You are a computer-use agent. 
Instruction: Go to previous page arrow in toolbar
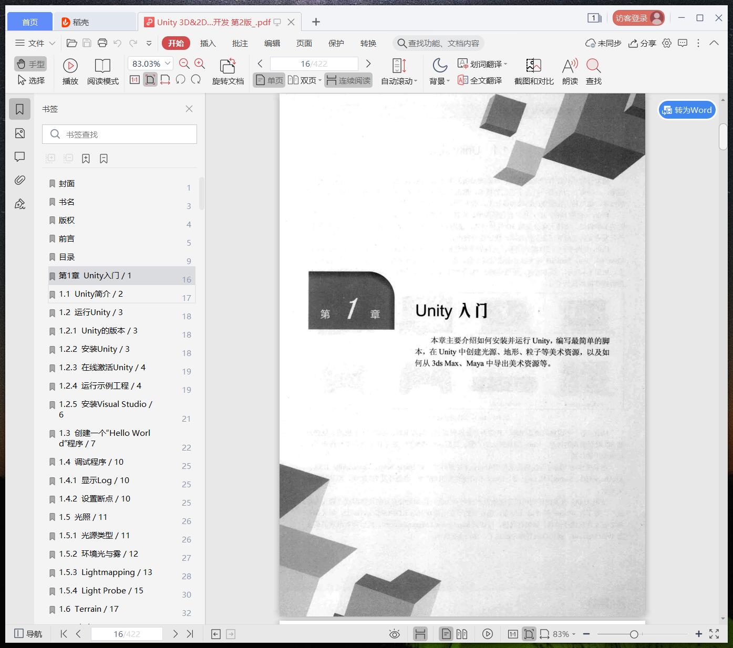tap(260, 64)
